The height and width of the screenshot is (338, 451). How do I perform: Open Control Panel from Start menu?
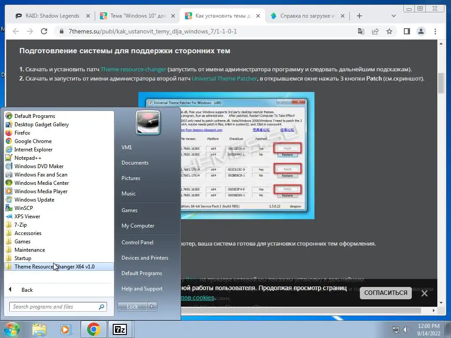point(137,242)
